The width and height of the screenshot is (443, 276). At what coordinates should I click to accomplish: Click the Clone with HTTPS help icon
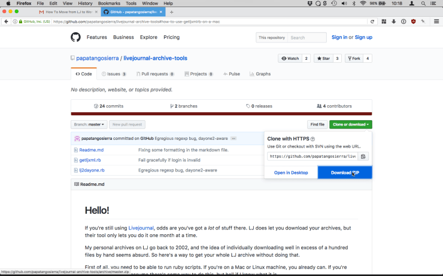click(312, 139)
